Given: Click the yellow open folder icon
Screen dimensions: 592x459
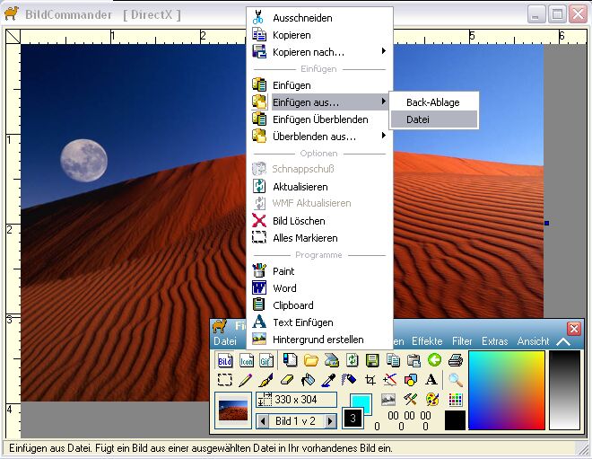Looking at the screenshot, I should pyautogui.click(x=310, y=360).
